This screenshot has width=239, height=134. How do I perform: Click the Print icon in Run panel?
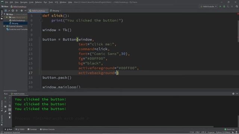[x=10, y=114]
